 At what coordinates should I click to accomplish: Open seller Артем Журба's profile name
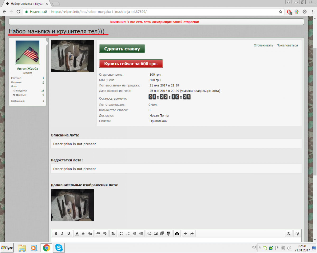click(27, 69)
